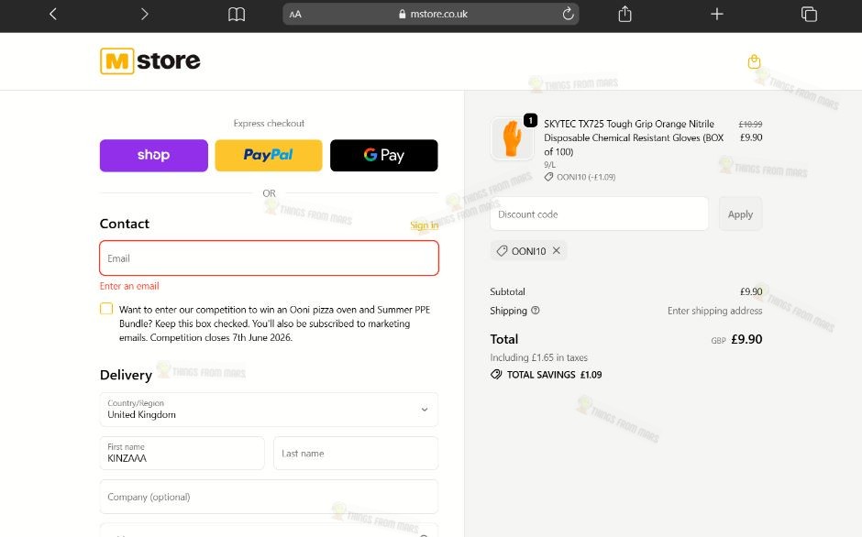Click the Including £1.65 in taxes text
Viewport: 862px width, 537px height.
tap(539, 357)
